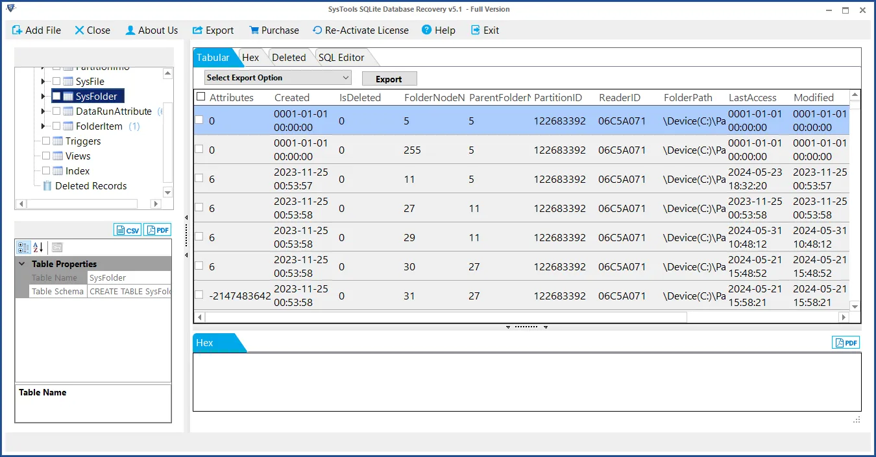The width and height of the screenshot is (876, 457).
Task: Collapse the Table Properties section
Action: point(22,264)
